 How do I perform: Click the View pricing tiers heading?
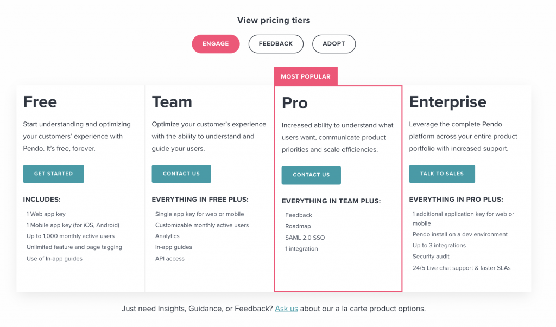(x=274, y=21)
